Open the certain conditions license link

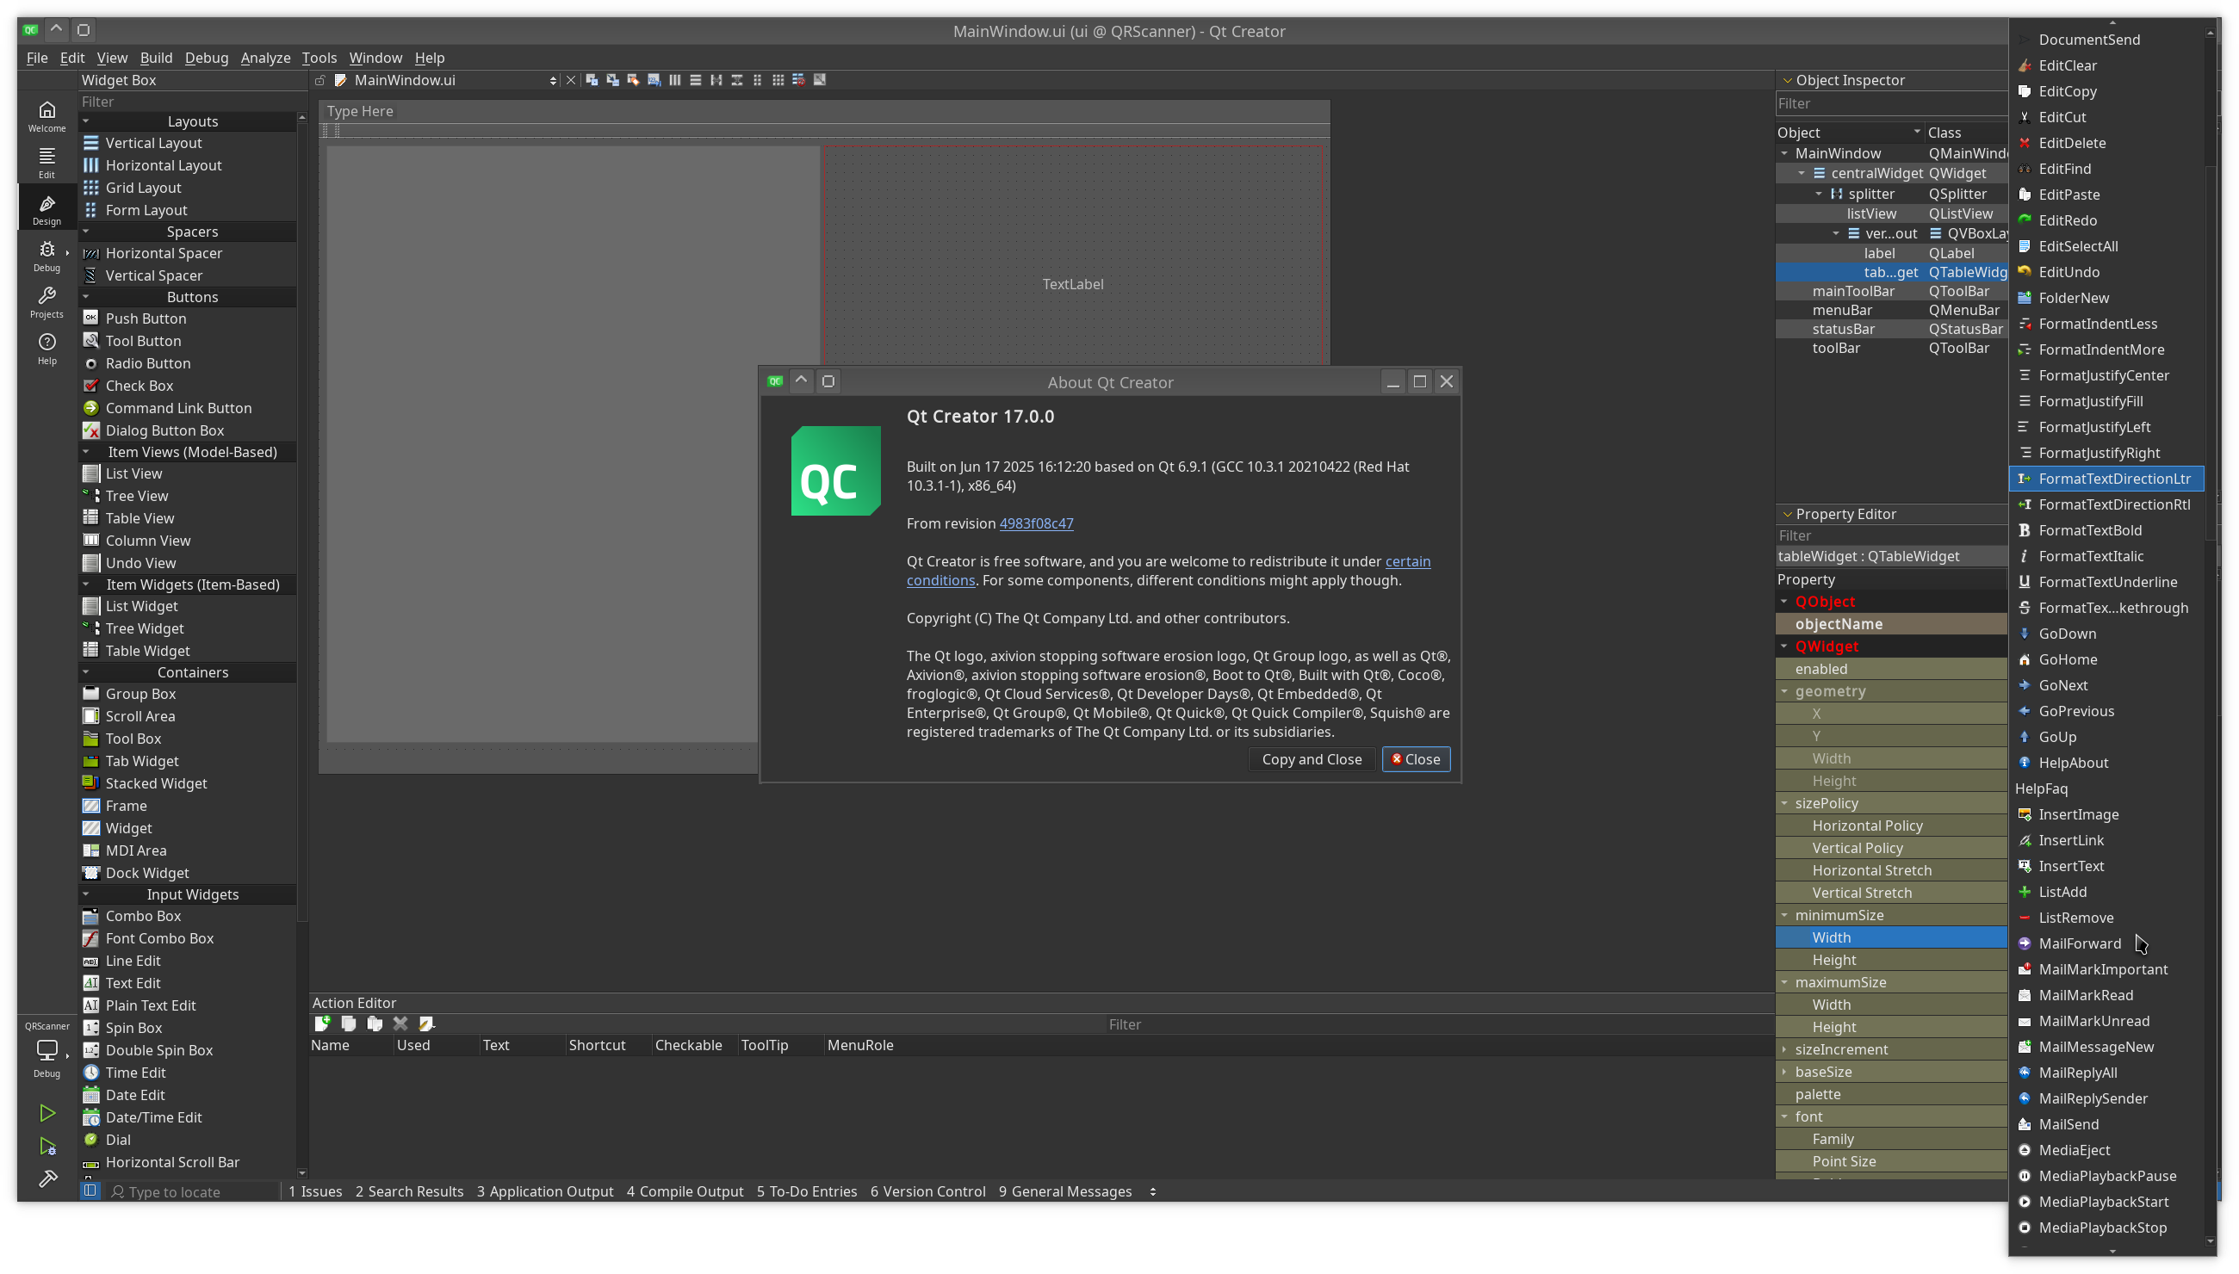1168,571
